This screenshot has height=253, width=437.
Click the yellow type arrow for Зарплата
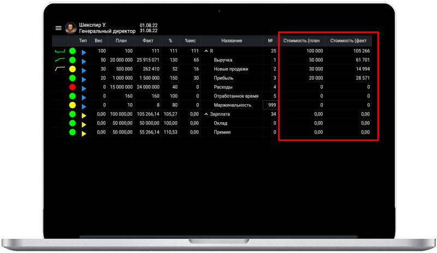tap(84, 116)
